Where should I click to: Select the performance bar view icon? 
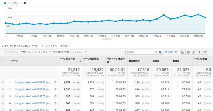[194, 52]
